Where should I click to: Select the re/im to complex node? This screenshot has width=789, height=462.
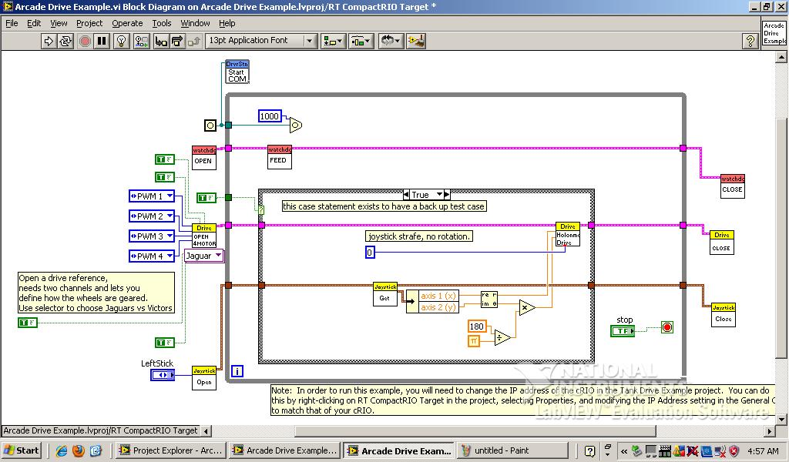click(489, 300)
